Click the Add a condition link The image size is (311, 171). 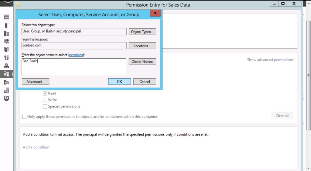coord(36,147)
